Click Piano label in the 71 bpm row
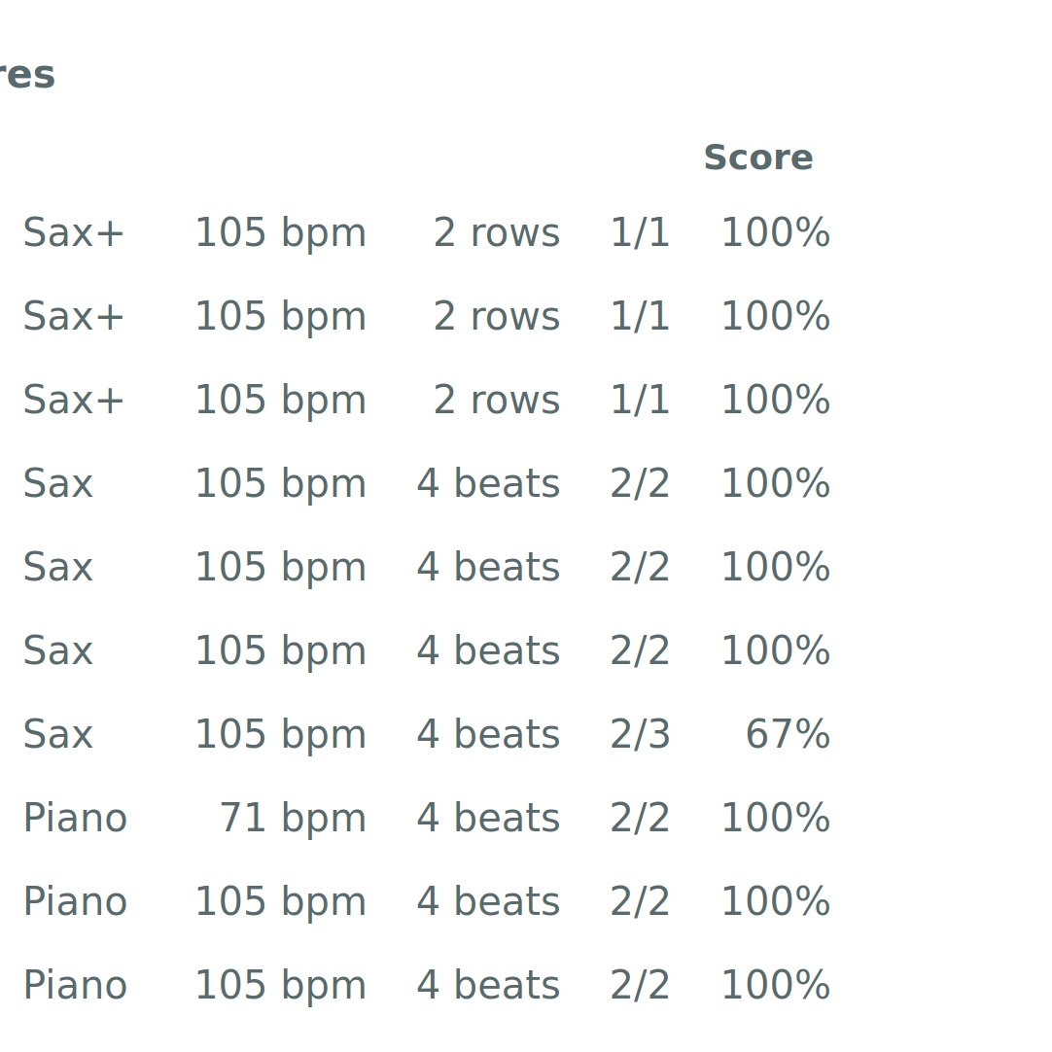 (75, 819)
